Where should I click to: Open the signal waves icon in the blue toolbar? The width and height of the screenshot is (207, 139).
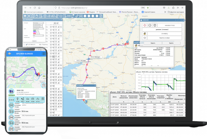click(x=69, y=16)
